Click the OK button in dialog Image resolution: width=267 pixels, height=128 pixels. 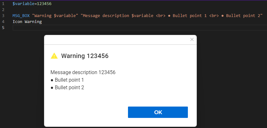coord(158,112)
